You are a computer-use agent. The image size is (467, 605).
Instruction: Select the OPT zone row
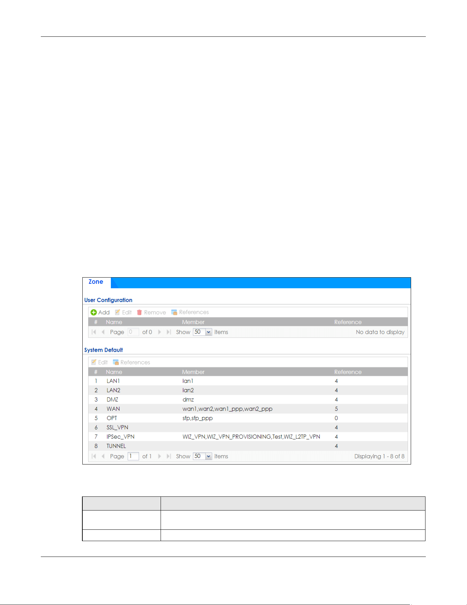click(x=248, y=418)
